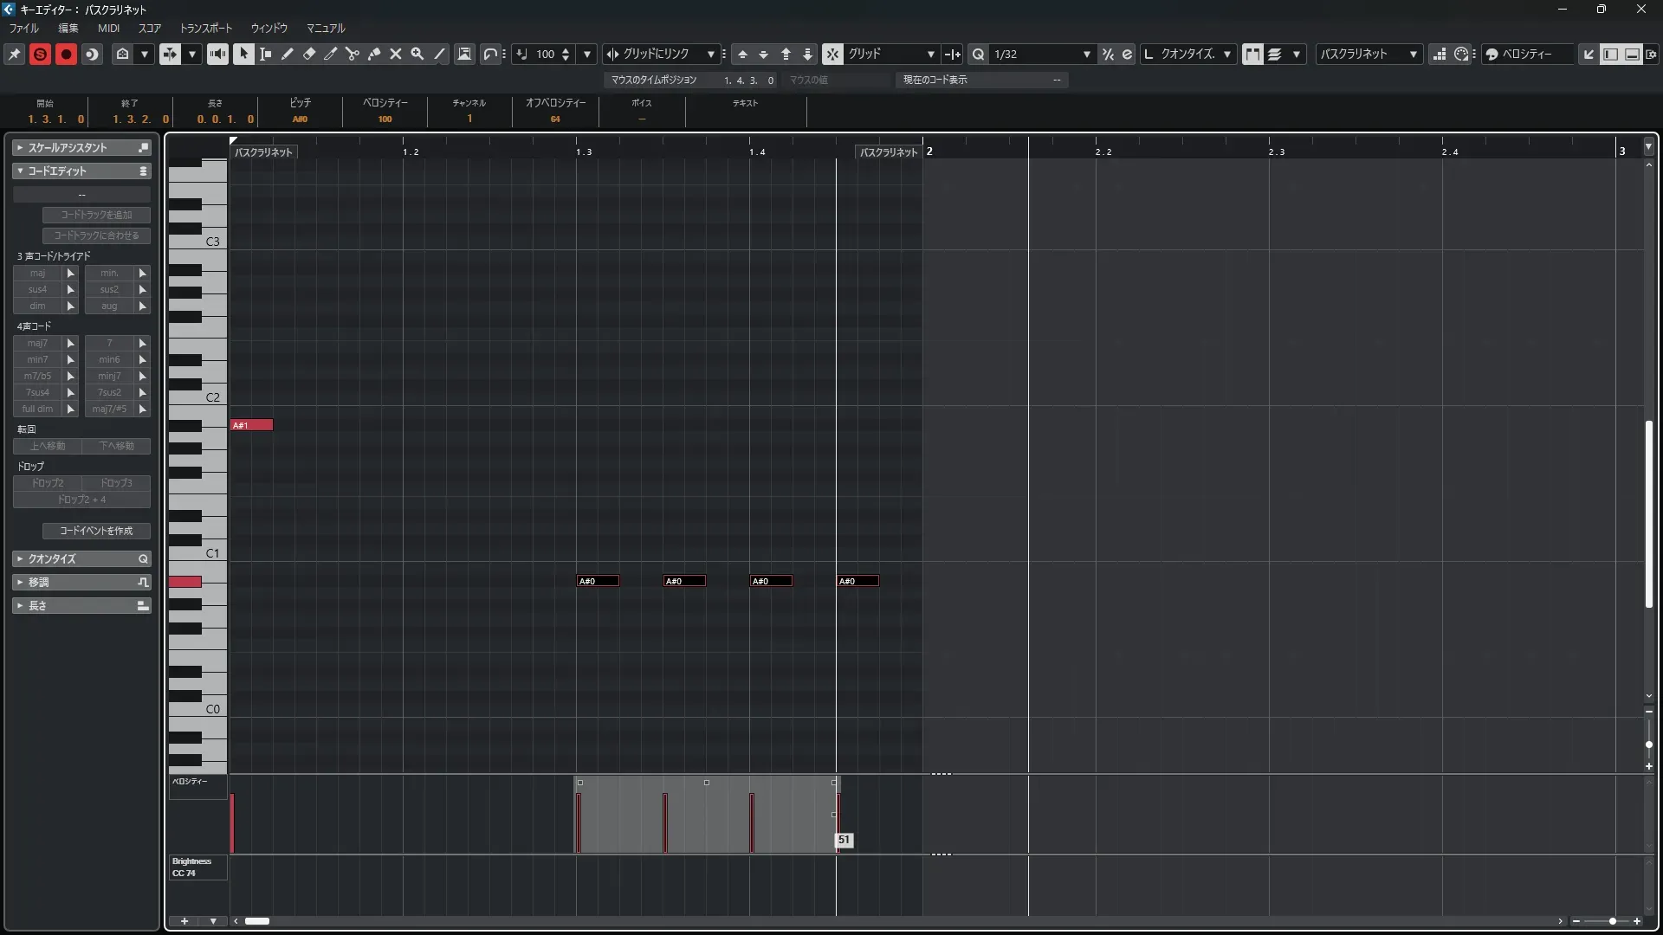Click the horizontal zoom slider handle
The width and height of the screenshot is (1663, 935).
[1612, 921]
